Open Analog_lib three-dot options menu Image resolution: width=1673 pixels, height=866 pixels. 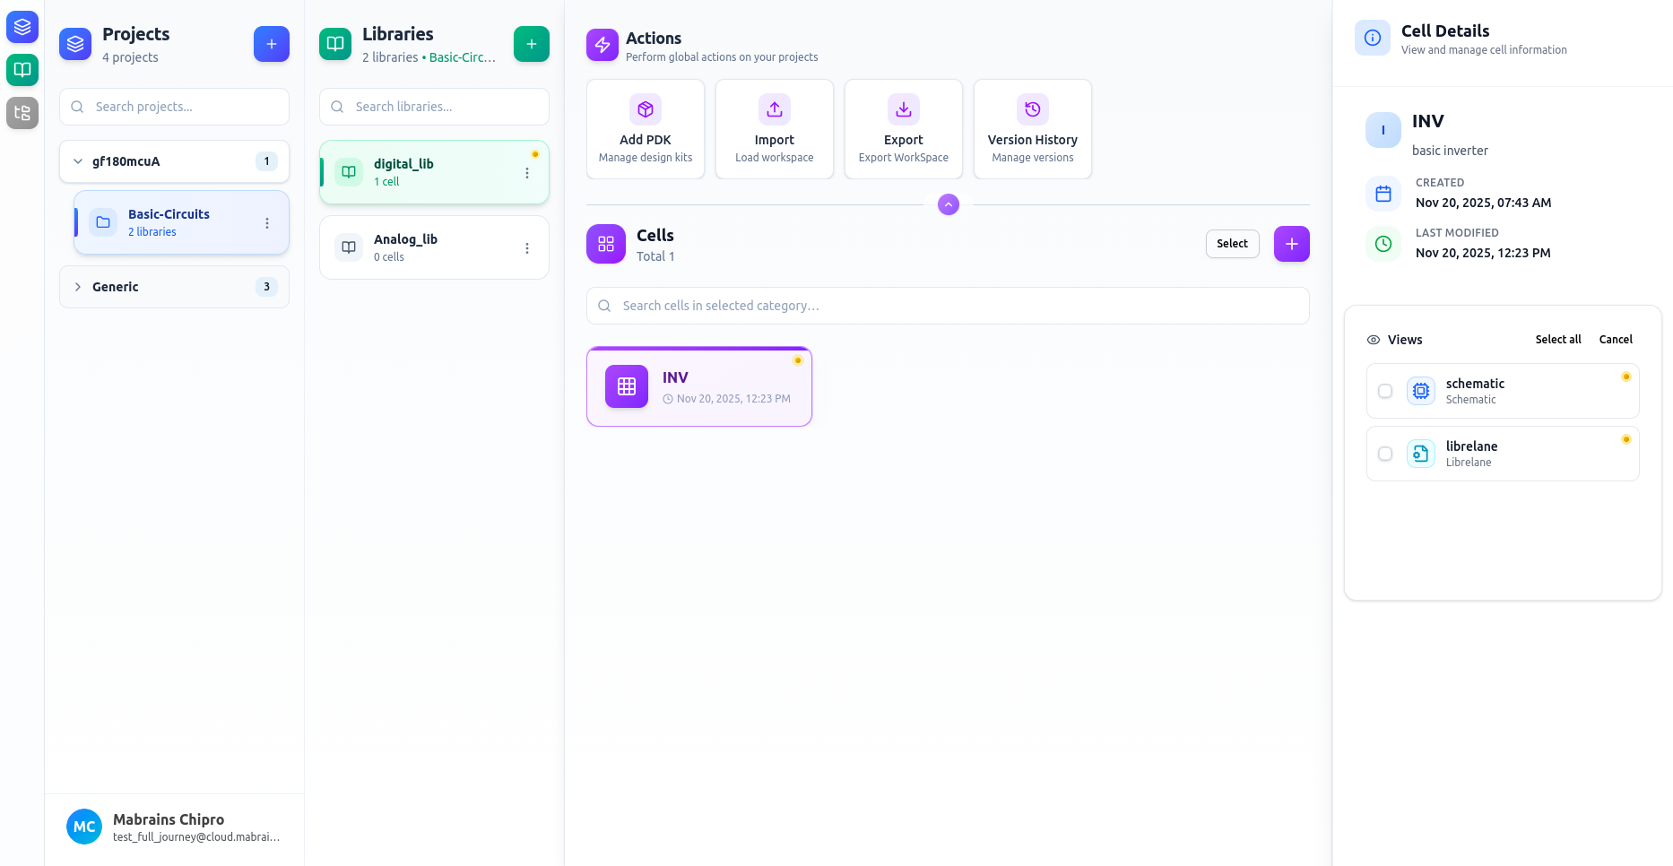point(527,248)
